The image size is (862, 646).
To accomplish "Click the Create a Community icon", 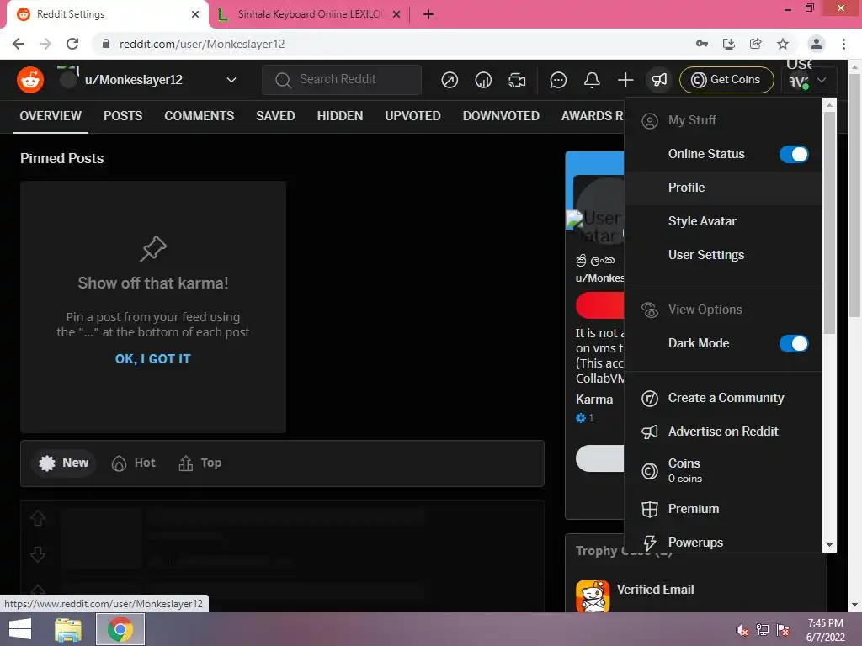I will pyautogui.click(x=650, y=398).
